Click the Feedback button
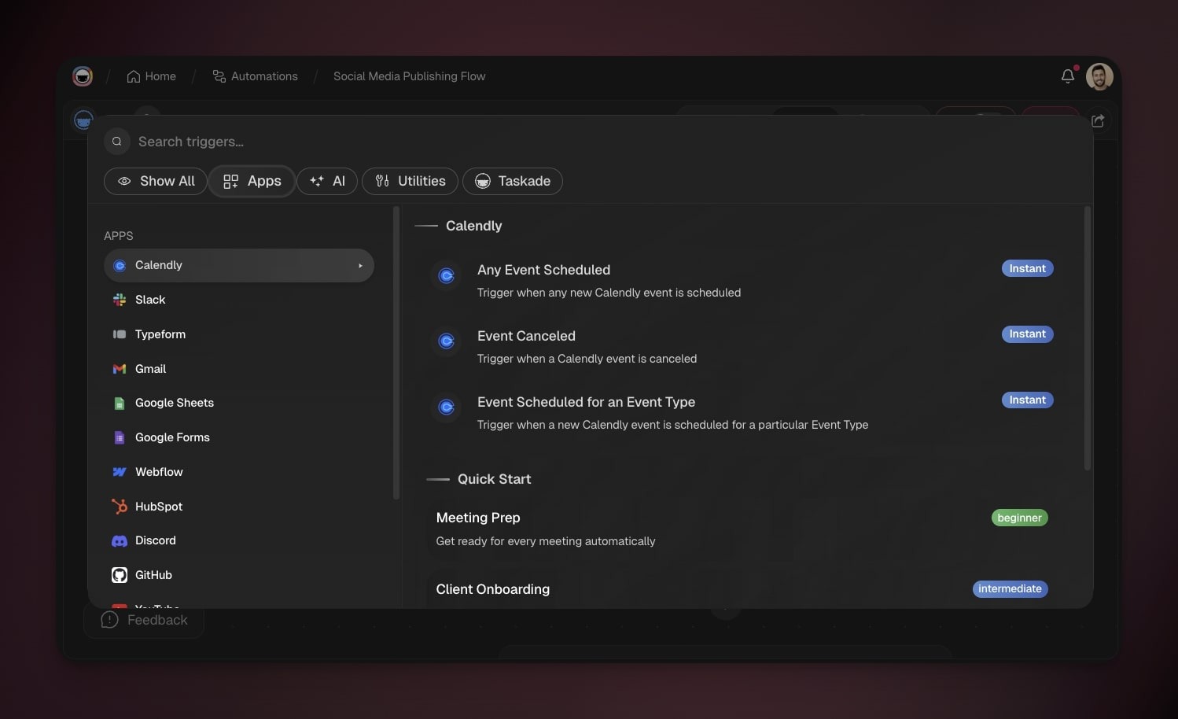1178x719 pixels. pyautogui.click(x=145, y=620)
